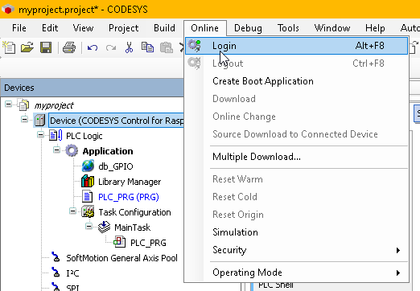Click the Print toolbar icon

pos(69,47)
